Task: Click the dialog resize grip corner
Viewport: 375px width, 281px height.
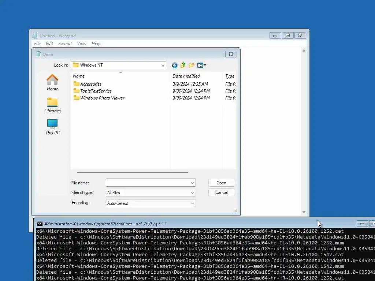Action: 235,210
